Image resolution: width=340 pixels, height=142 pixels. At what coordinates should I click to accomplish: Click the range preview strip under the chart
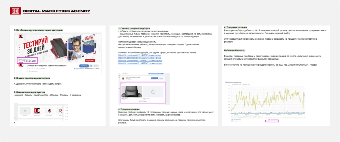coord(268,117)
